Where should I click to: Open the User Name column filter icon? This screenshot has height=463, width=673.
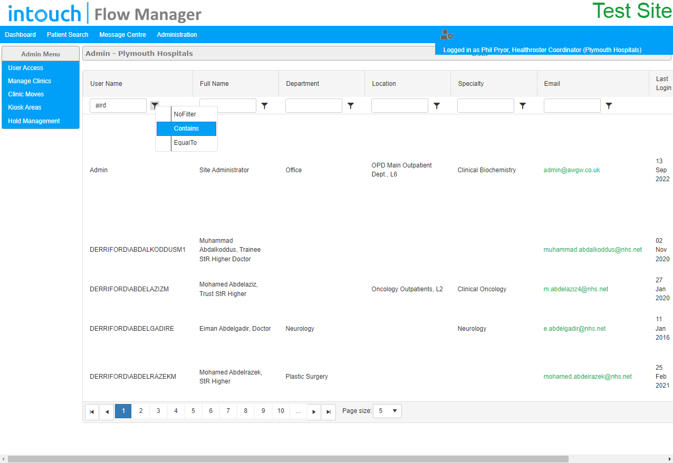pyautogui.click(x=154, y=105)
